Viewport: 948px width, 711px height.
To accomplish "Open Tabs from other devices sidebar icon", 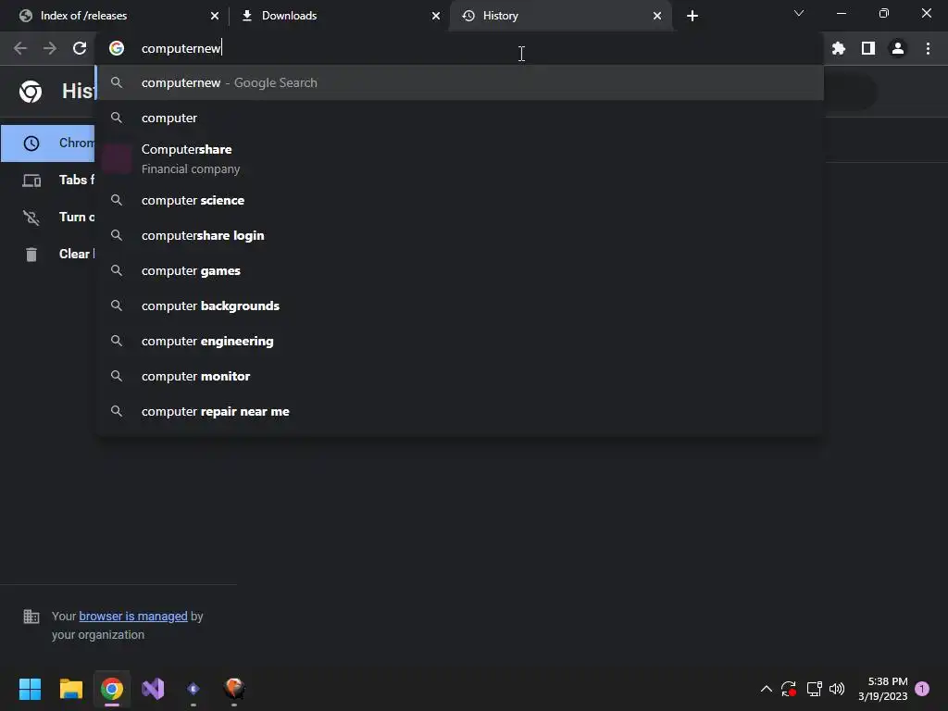I will 31,181.
